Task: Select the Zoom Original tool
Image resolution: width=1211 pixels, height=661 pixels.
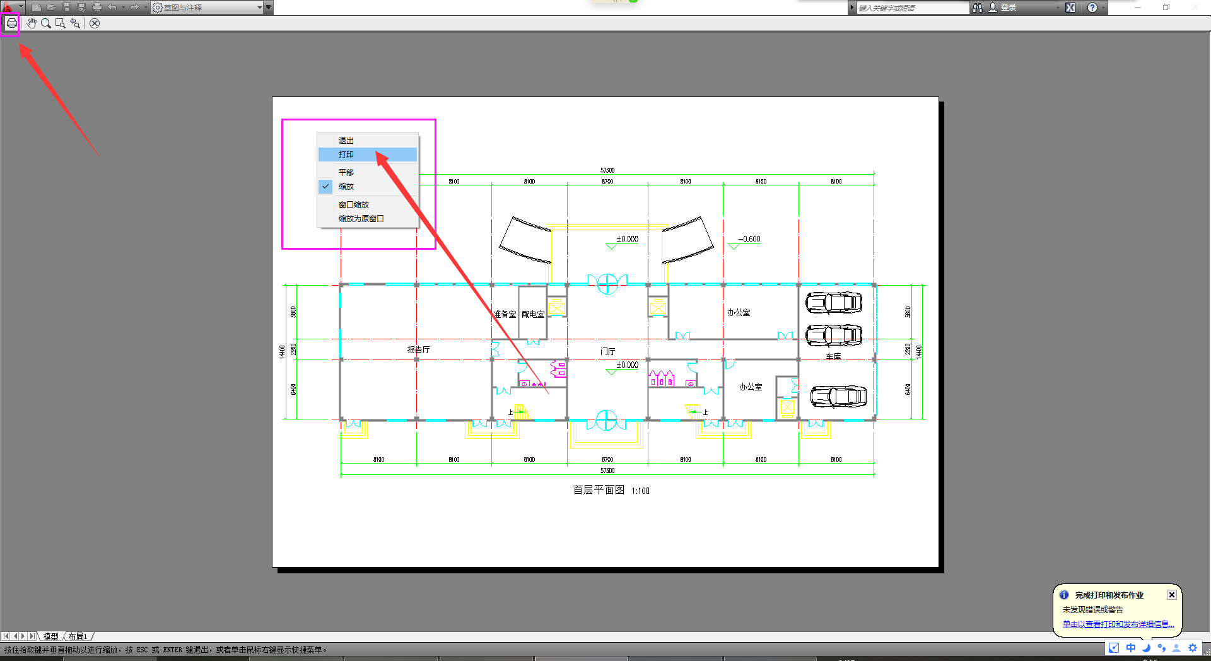Action: click(75, 23)
